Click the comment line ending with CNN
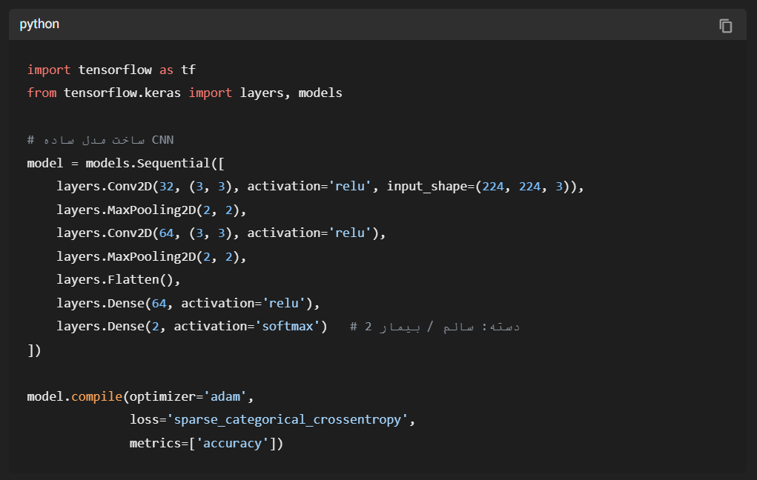Image resolution: width=757 pixels, height=480 pixels. pos(100,140)
